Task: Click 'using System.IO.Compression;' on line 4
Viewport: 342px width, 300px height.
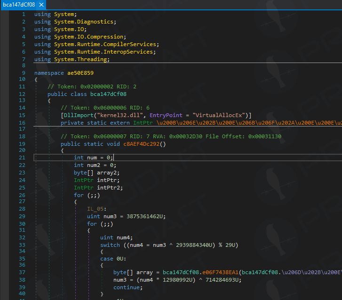Action: click(80, 37)
